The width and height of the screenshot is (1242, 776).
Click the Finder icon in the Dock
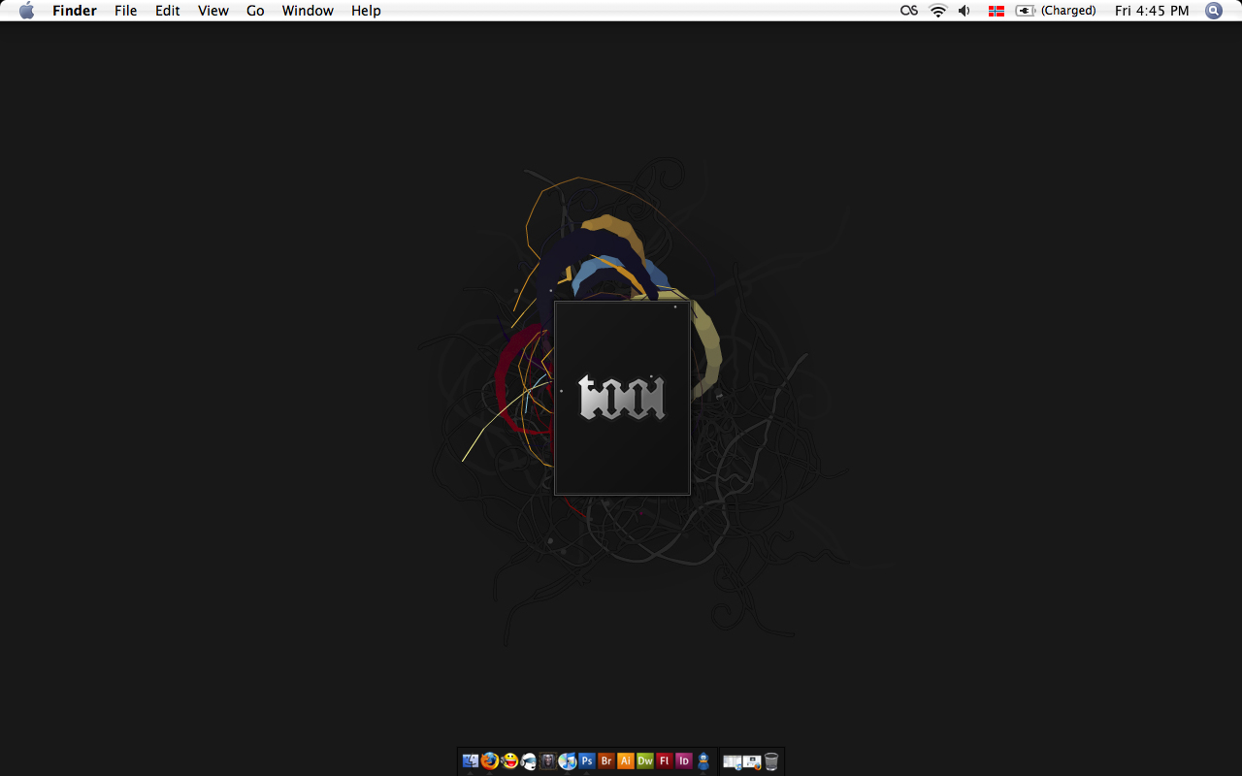pyautogui.click(x=471, y=761)
